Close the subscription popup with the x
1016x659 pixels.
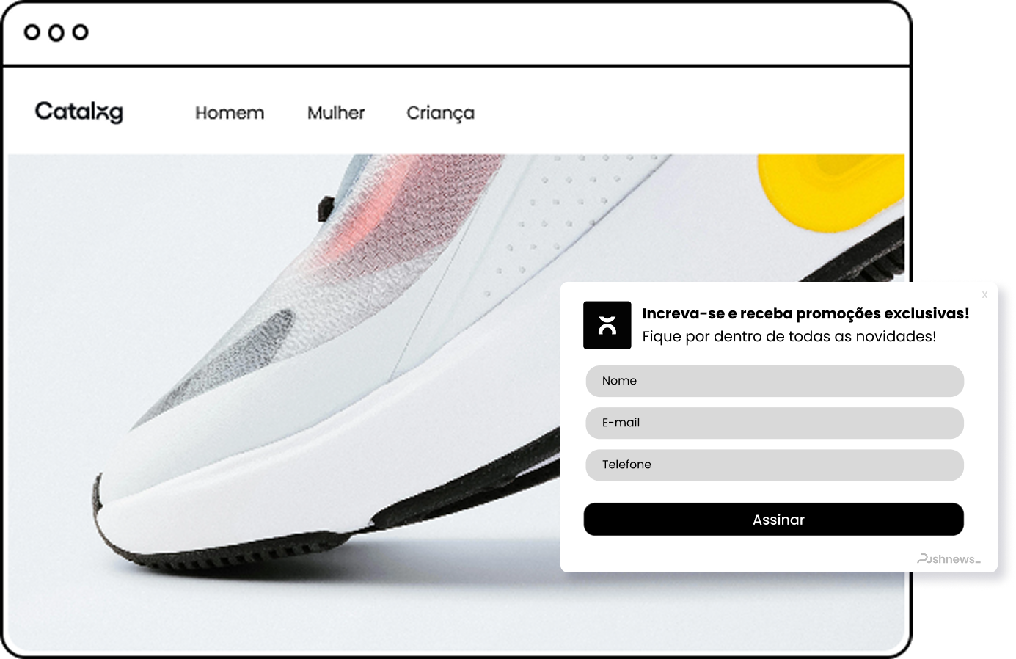tap(984, 295)
